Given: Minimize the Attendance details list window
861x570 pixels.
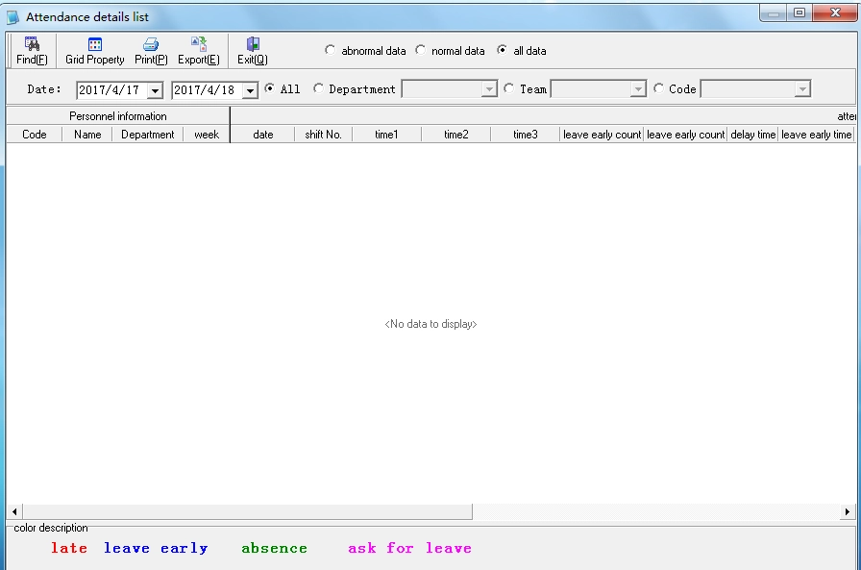Looking at the screenshot, I should (x=774, y=13).
